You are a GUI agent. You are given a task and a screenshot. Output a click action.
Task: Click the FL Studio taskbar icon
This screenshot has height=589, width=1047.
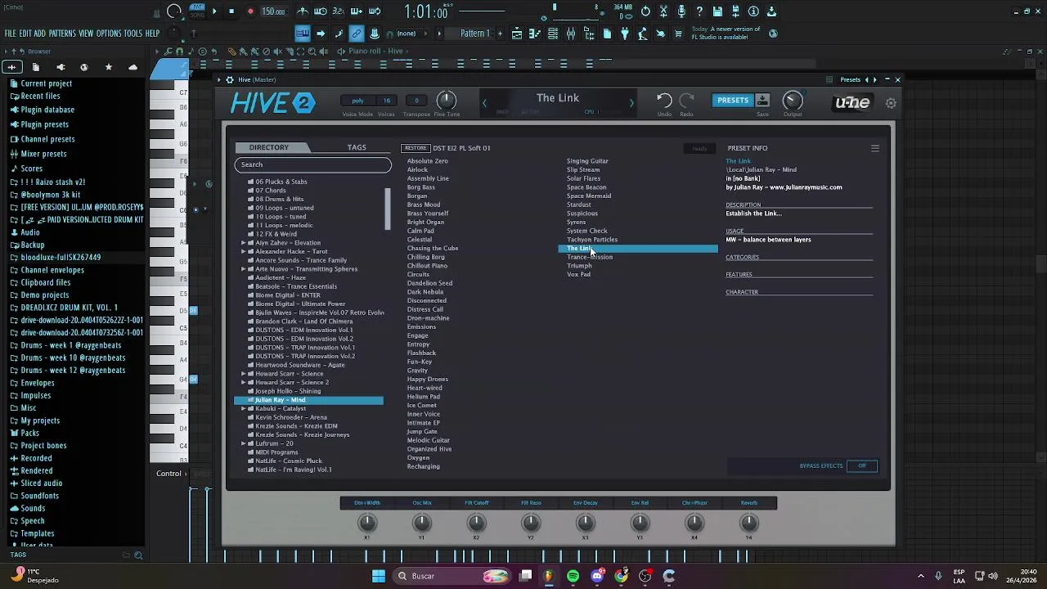coord(549,576)
